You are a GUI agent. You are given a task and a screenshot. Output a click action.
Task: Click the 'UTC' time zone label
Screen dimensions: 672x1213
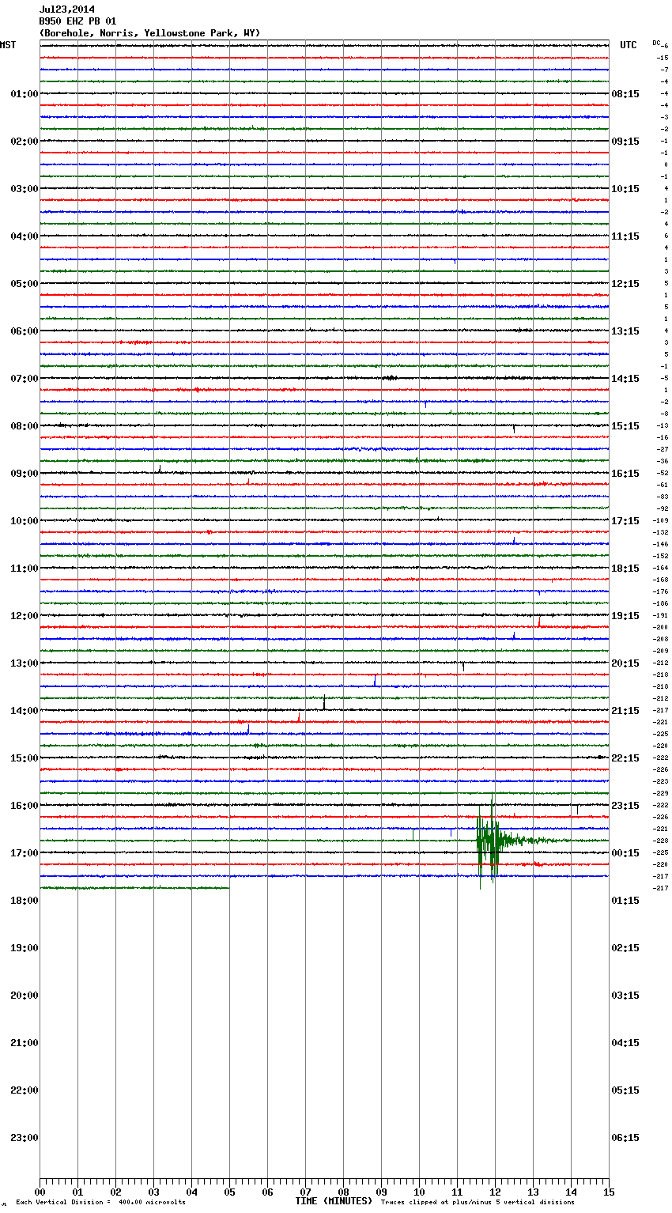point(629,45)
